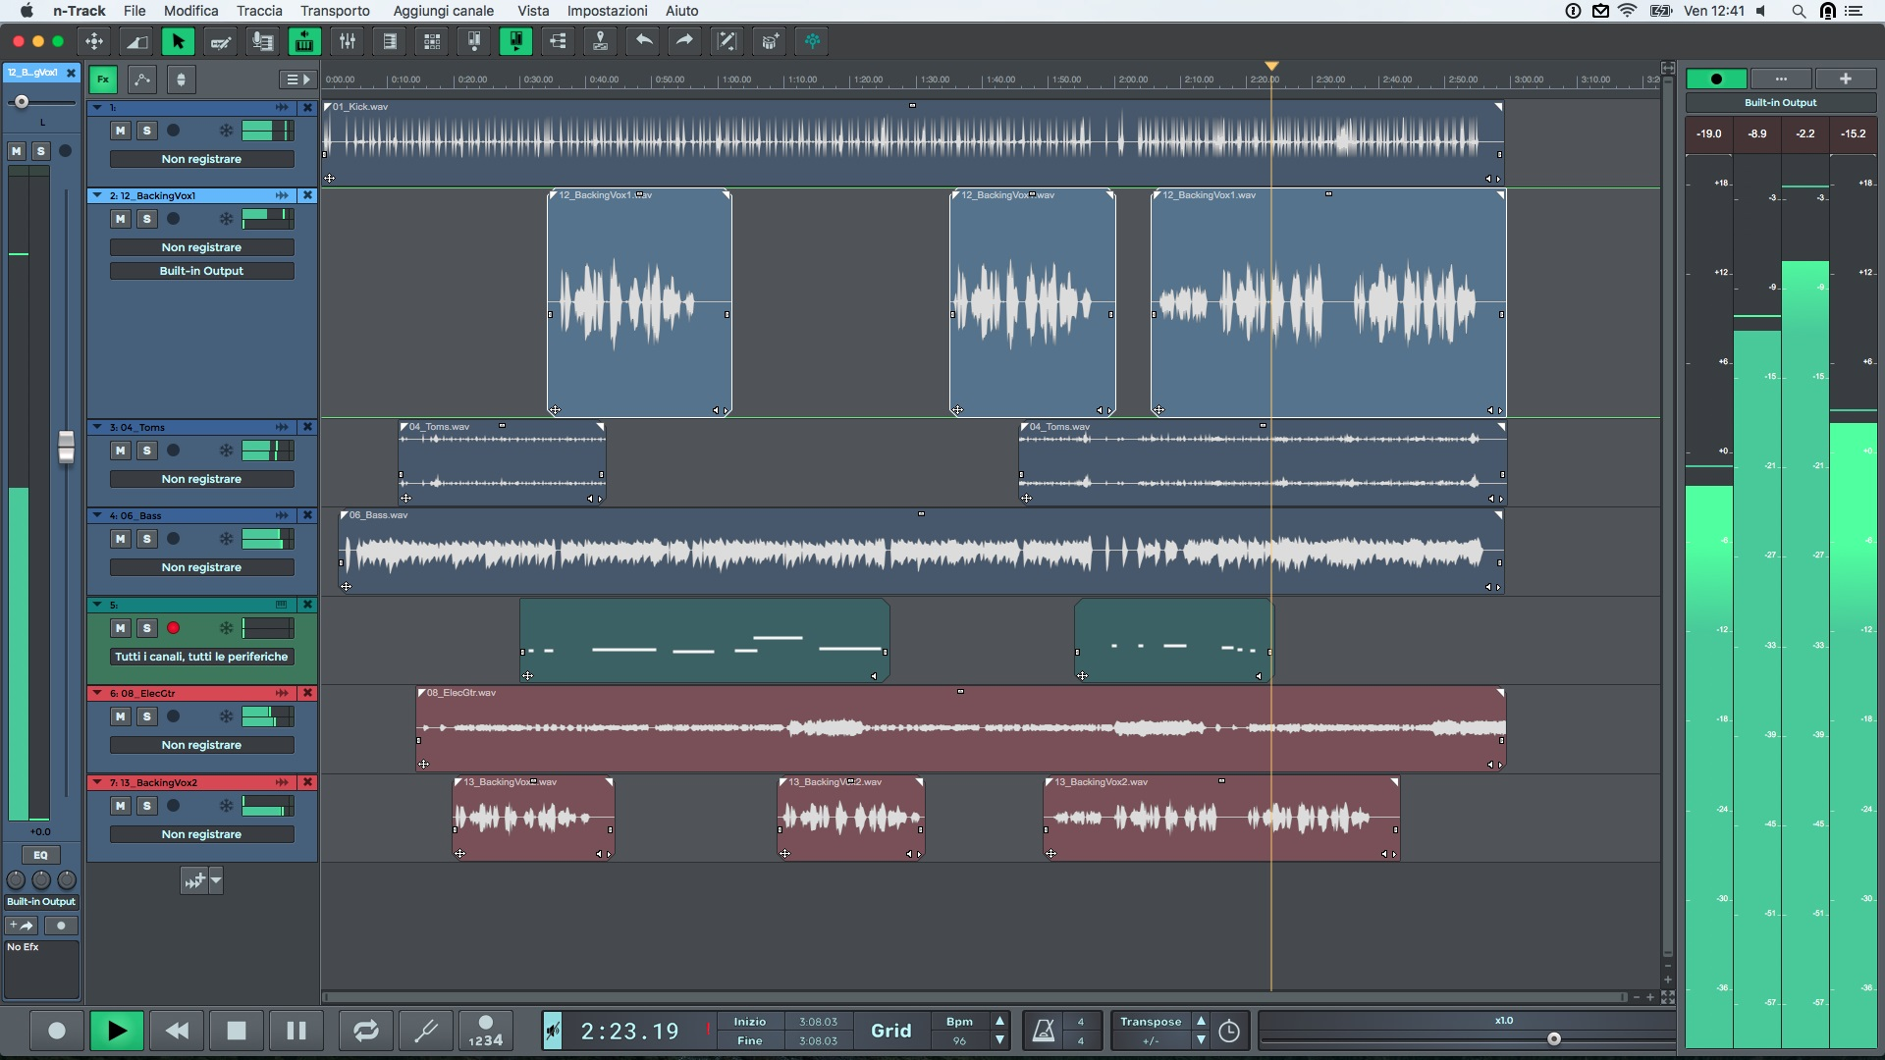Open the Impostazioni menu
The height and width of the screenshot is (1060, 1885).
pyautogui.click(x=606, y=11)
